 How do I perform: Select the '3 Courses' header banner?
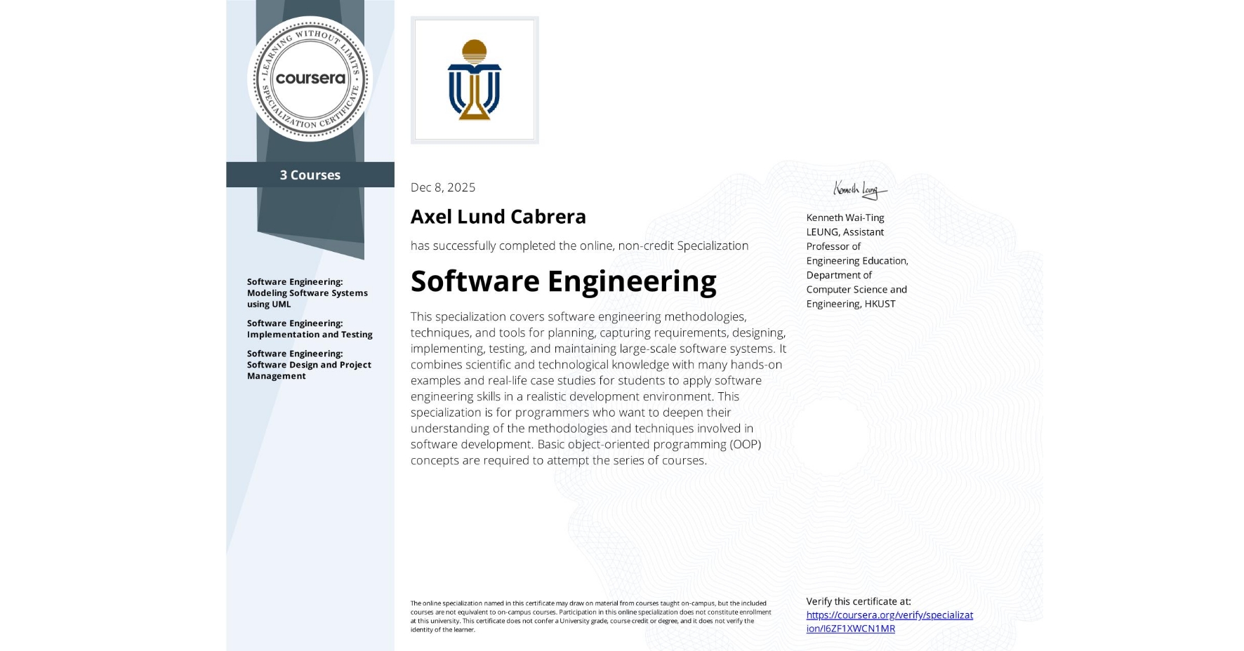point(310,175)
